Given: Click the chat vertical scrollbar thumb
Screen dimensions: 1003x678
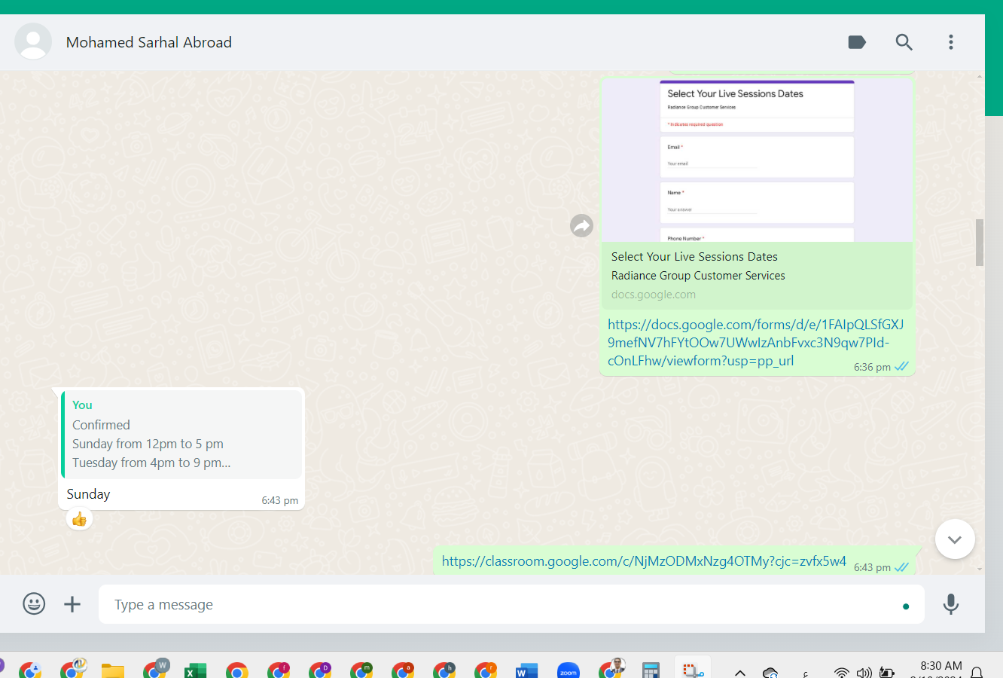Looking at the screenshot, I should (x=980, y=243).
